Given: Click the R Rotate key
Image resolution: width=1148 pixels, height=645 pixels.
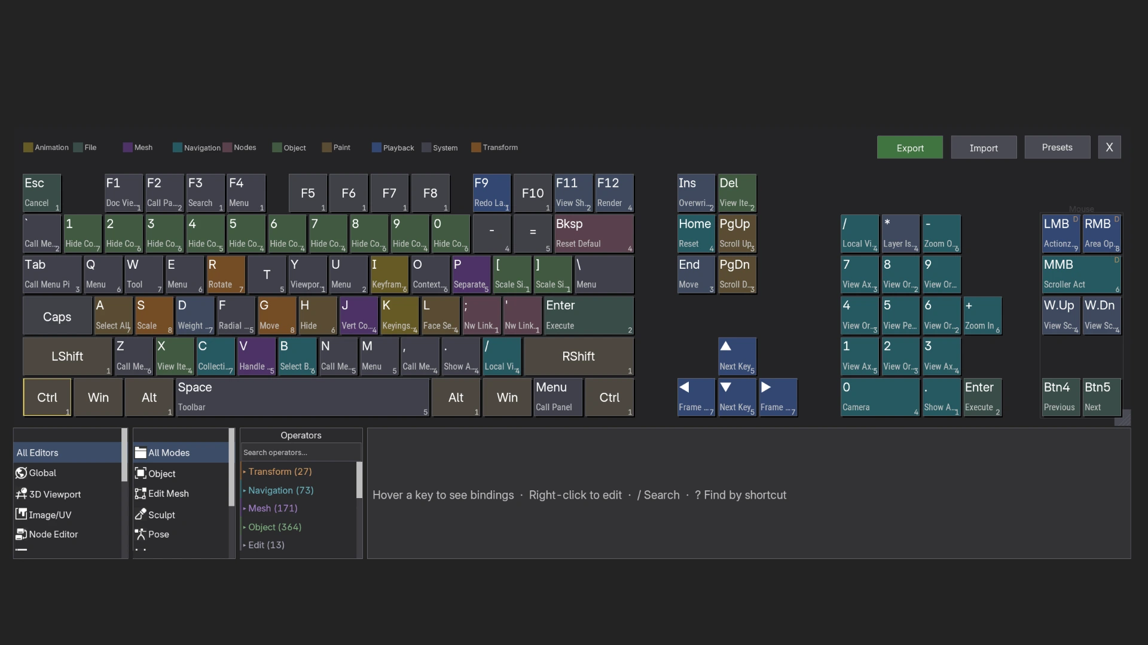Looking at the screenshot, I should click(226, 275).
